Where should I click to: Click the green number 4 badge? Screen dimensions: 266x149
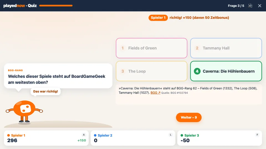197,71
